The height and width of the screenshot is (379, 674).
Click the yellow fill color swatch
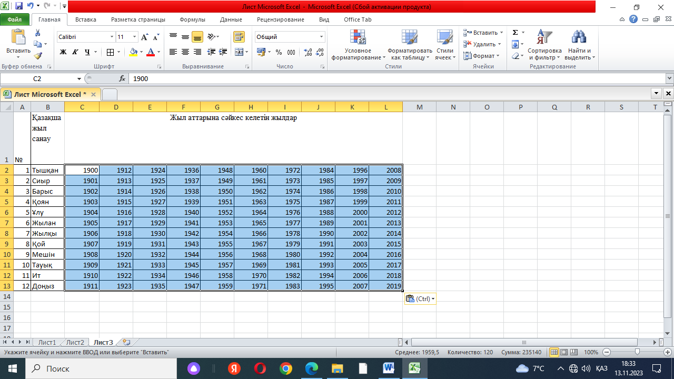click(133, 52)
